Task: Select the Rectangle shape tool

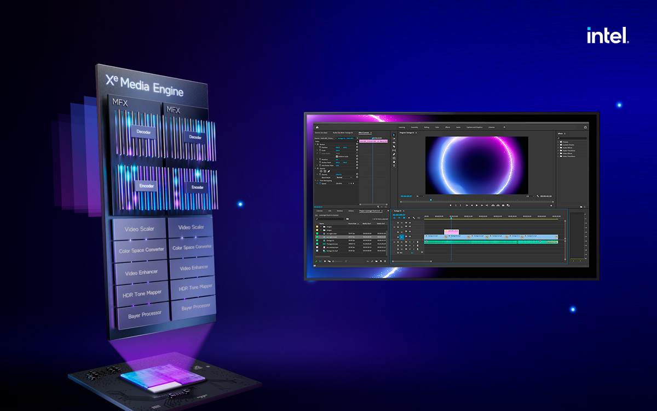Action: point(394,158)
